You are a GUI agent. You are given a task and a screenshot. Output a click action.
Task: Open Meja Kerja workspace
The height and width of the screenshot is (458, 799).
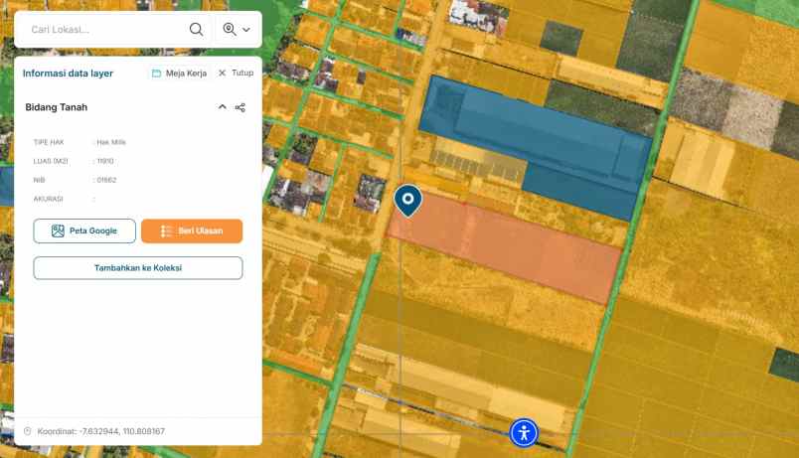coord(179,74)
